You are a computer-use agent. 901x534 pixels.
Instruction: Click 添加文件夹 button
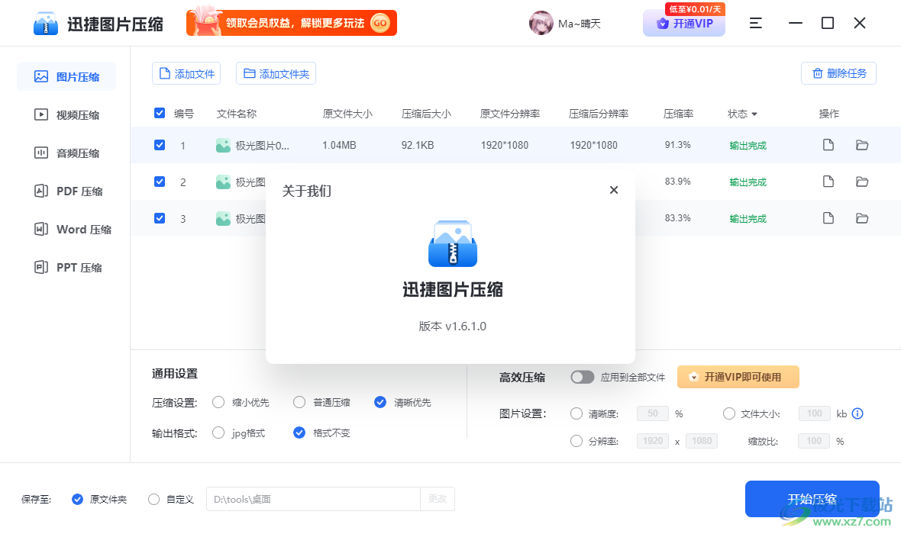coord(276,73)
